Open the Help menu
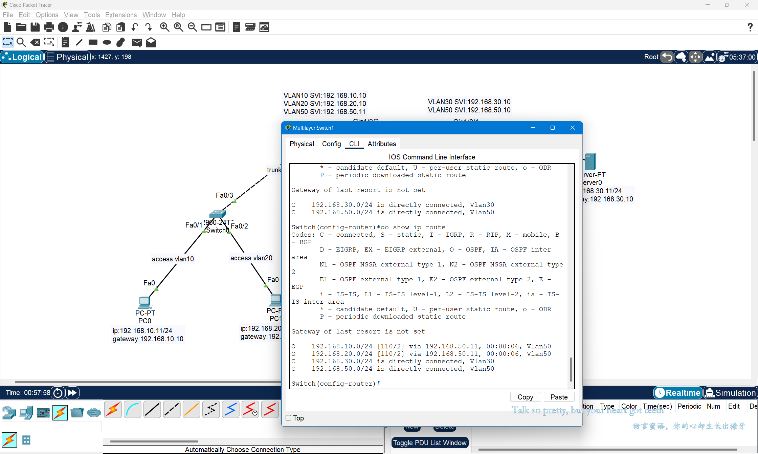Image resolution: width=758 pixels, height=454 pixels. pyautogui.click(x=178, y=15)
